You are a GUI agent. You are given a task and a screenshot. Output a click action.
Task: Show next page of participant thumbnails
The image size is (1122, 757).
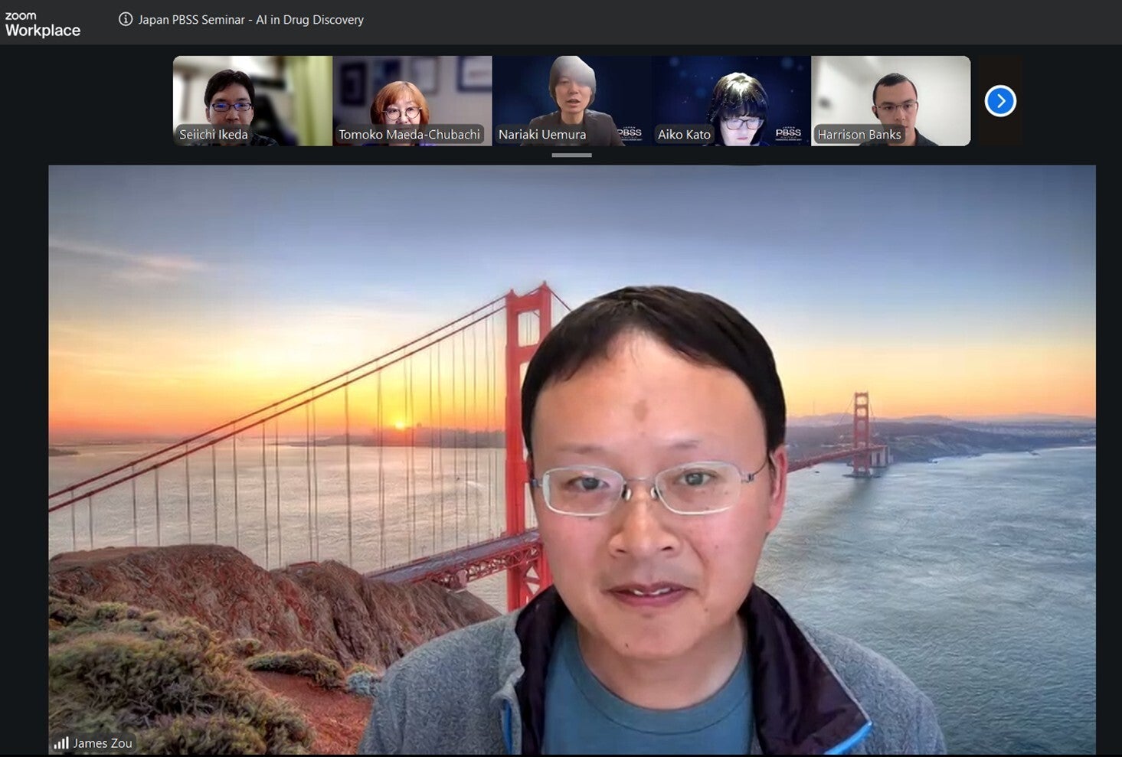(x=999, y=101)
